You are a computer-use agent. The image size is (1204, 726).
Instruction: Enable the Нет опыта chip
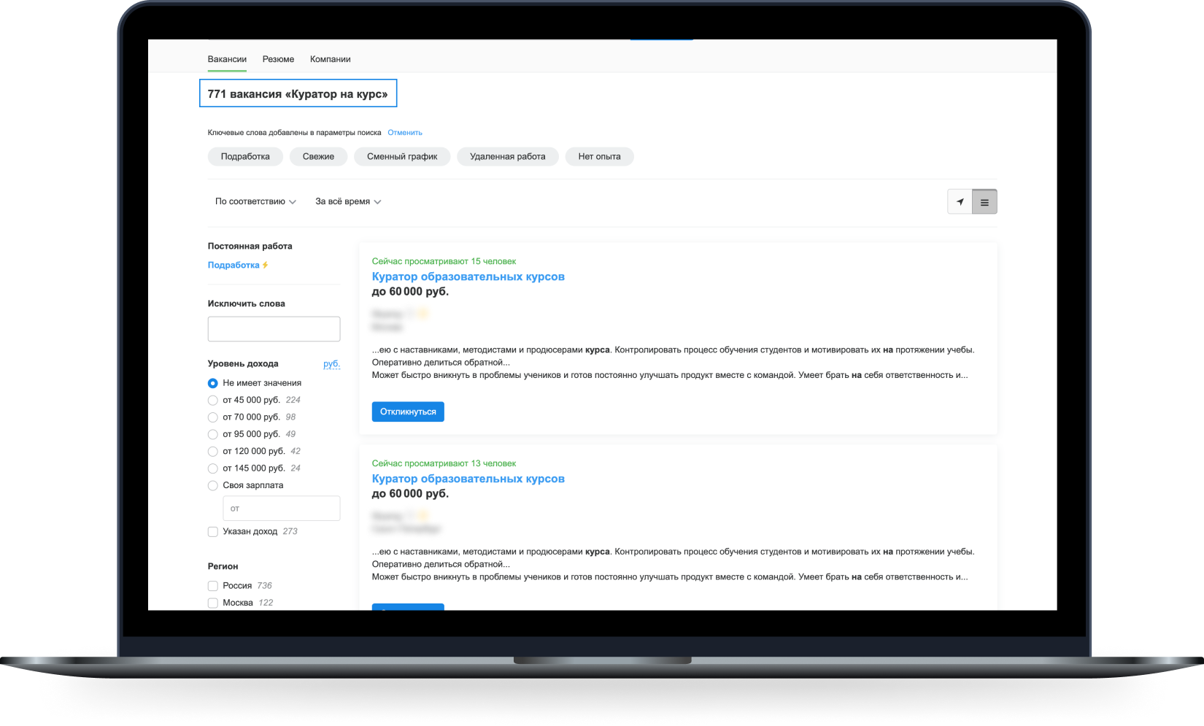(599, 157)
